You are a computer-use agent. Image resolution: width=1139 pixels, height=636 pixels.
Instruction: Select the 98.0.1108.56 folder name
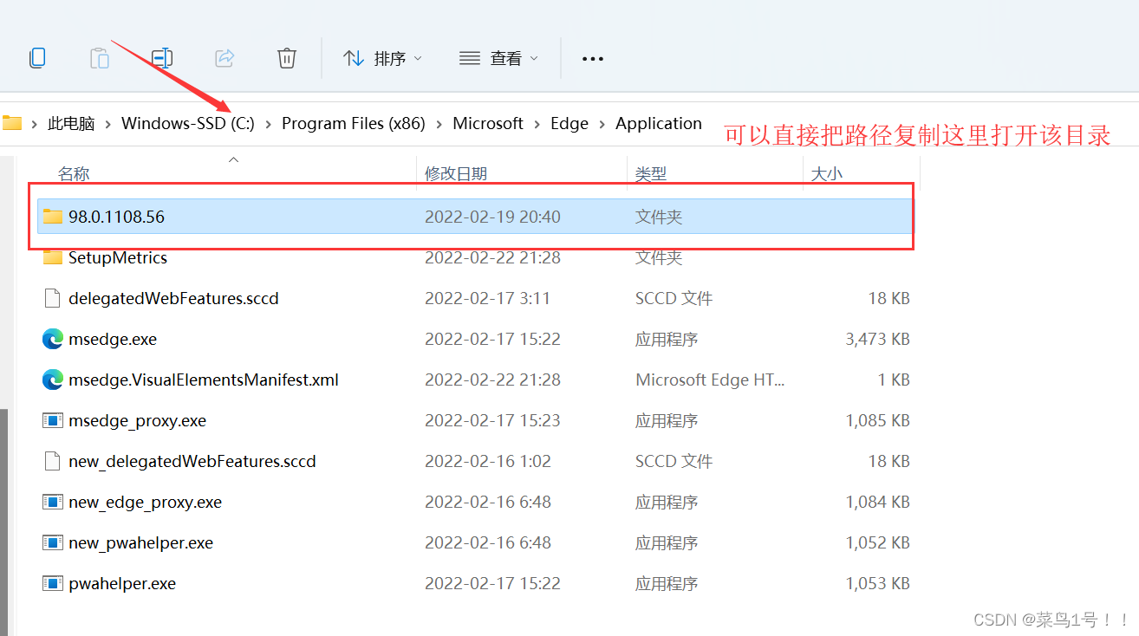116,217
